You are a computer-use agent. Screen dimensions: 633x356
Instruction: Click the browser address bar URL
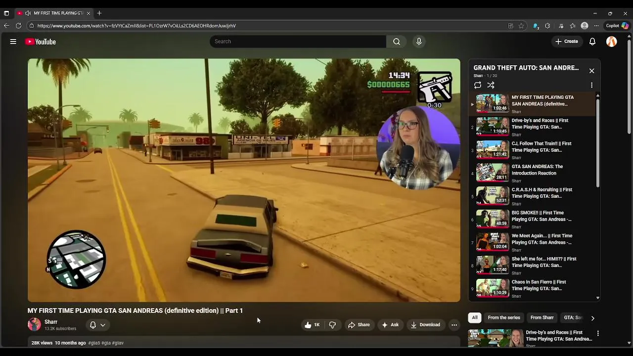click(x=136, y=26)
